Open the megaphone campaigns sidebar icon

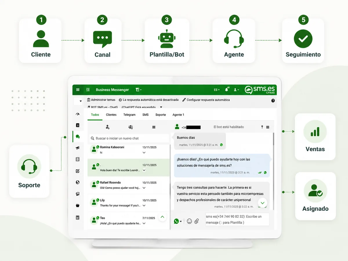pos(77,148)
